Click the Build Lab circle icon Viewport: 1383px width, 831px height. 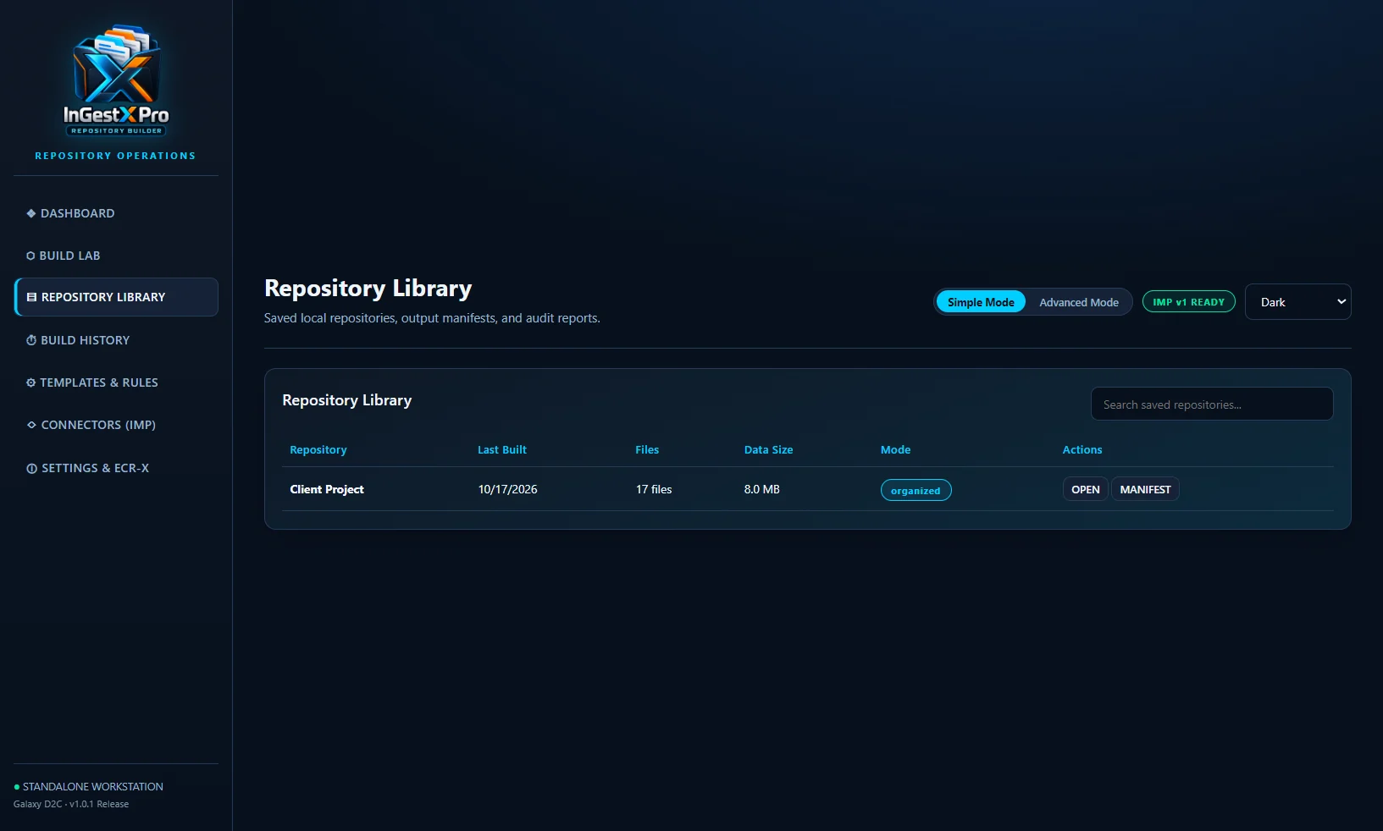[x=30, y=256]
